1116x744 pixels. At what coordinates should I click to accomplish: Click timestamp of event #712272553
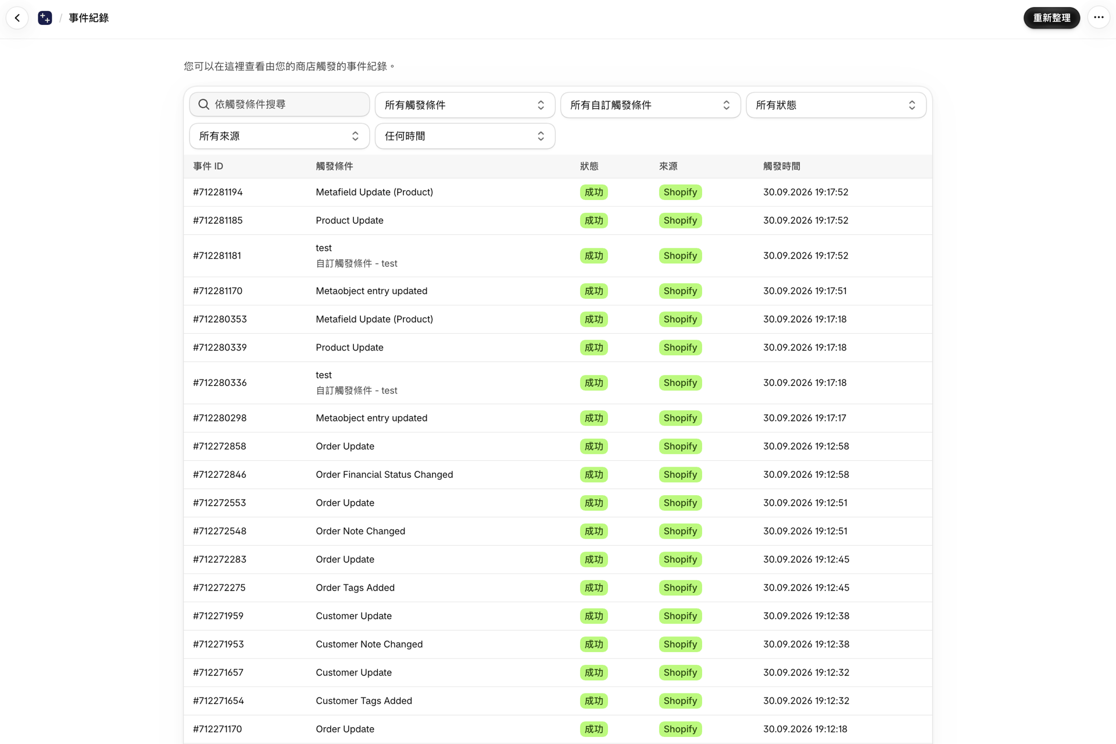point(805,503)
